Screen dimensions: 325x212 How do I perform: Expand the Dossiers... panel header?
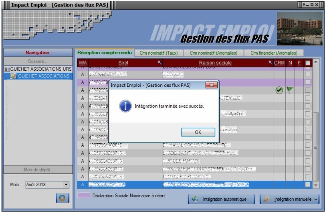38,61
